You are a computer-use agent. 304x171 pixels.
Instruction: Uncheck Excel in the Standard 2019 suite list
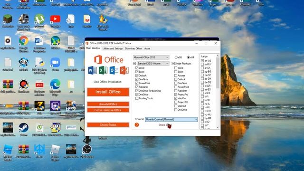click(137, 72)
